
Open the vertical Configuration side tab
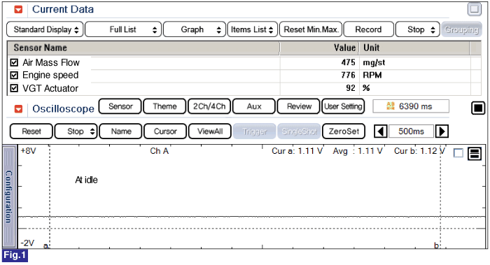[9, 196]
